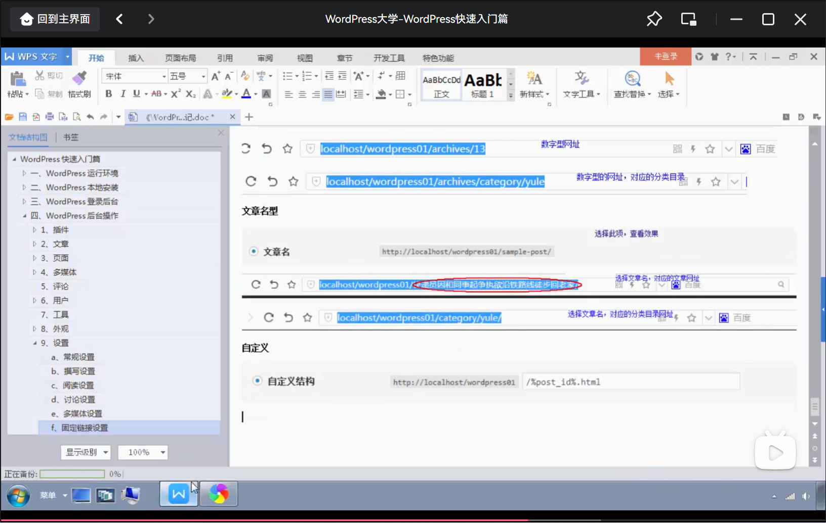Switch to the 引用 ribbon tab
826x523 pixels.
(x=225, y=58)
